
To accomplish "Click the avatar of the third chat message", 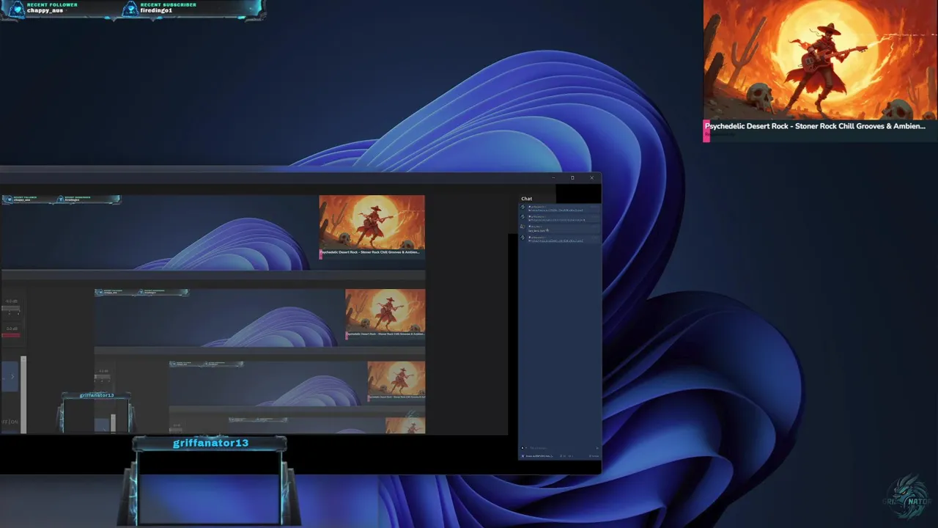I will tap(522, 227).
